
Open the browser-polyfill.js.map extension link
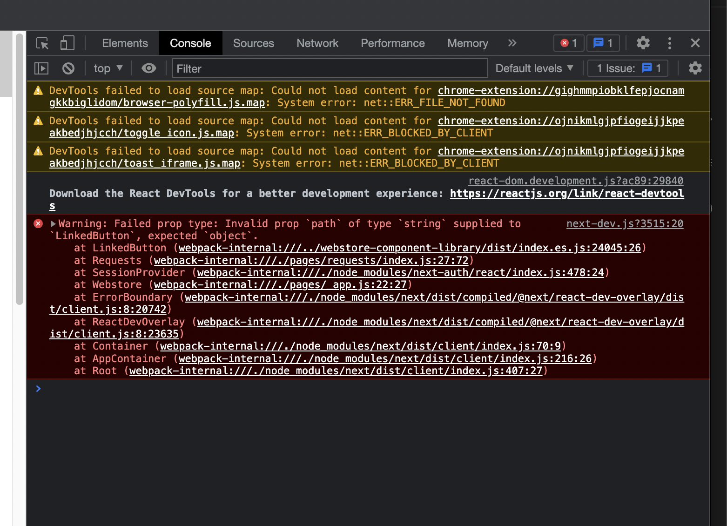[x=367, y=96]
